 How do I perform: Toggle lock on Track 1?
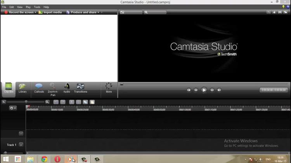(21, 145)
